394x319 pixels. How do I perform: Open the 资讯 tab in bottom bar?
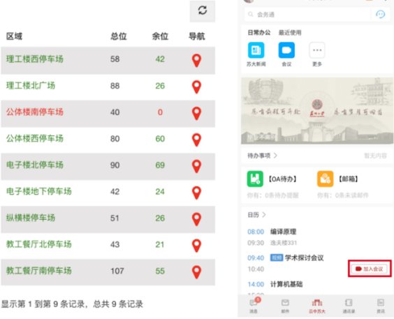tap(381, 306)
